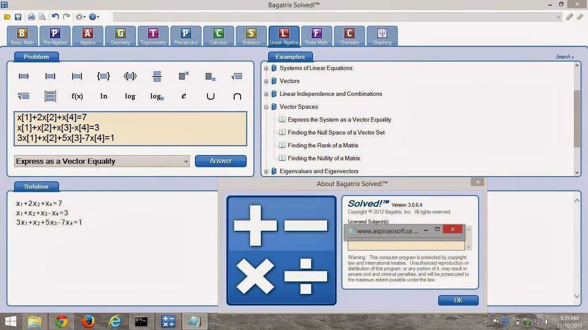Click the Examples panel vertical scrollbar

coord(577,118)
